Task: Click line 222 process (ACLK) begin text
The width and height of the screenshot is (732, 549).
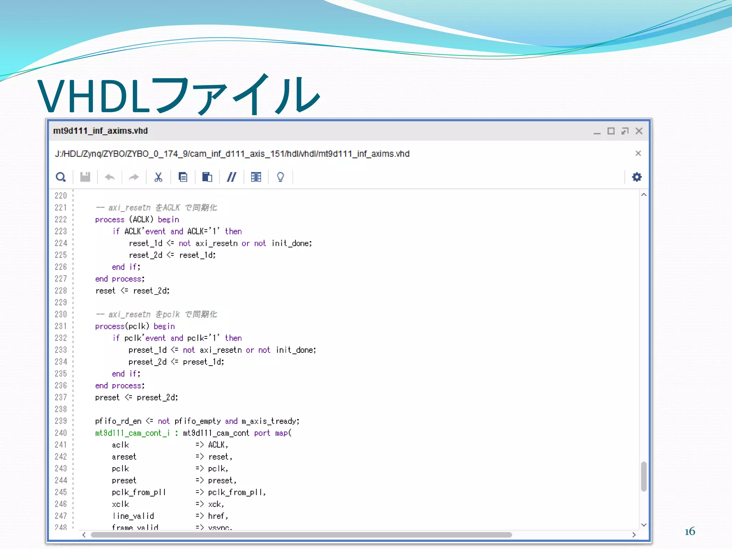Action: (137, 219)
